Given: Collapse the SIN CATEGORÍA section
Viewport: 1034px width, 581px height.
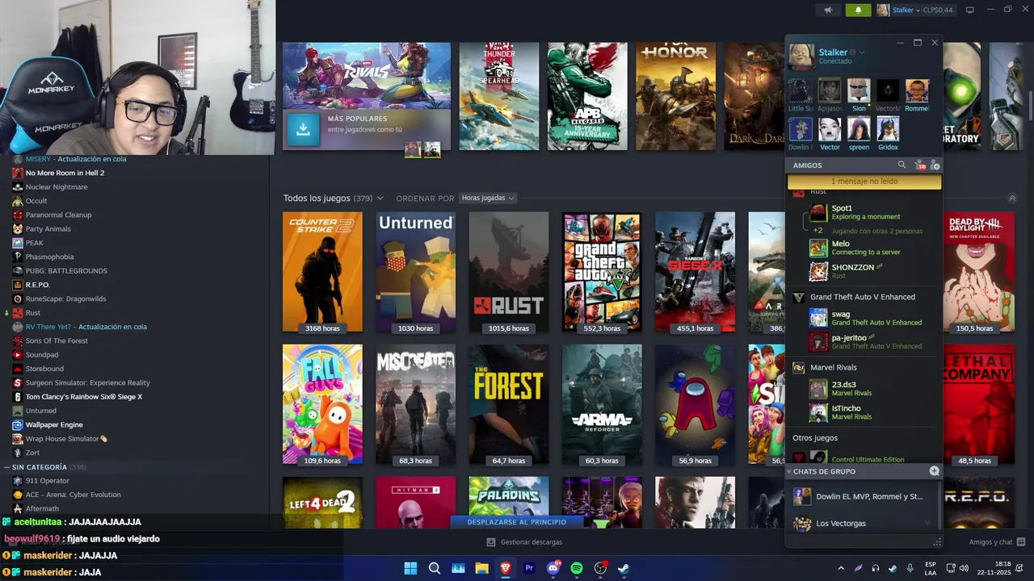Looking at the screenshot, I should tap(6, 467).
